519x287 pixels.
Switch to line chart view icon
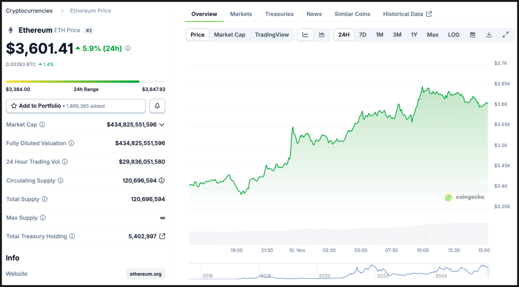[x=305, y=35]
